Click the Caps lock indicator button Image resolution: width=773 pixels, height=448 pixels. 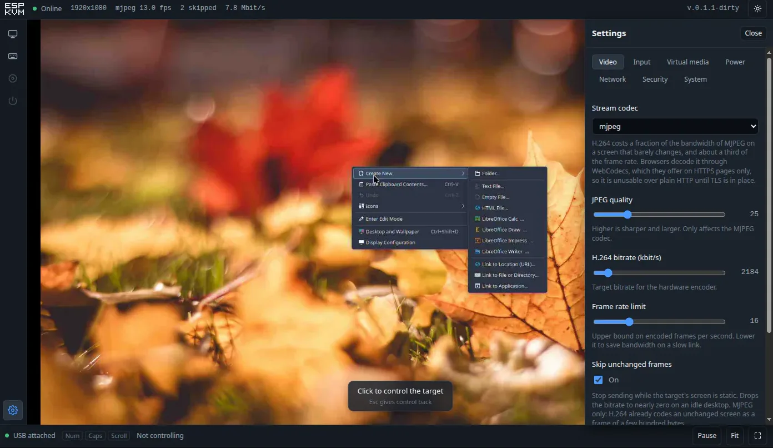tap(95, 436)
